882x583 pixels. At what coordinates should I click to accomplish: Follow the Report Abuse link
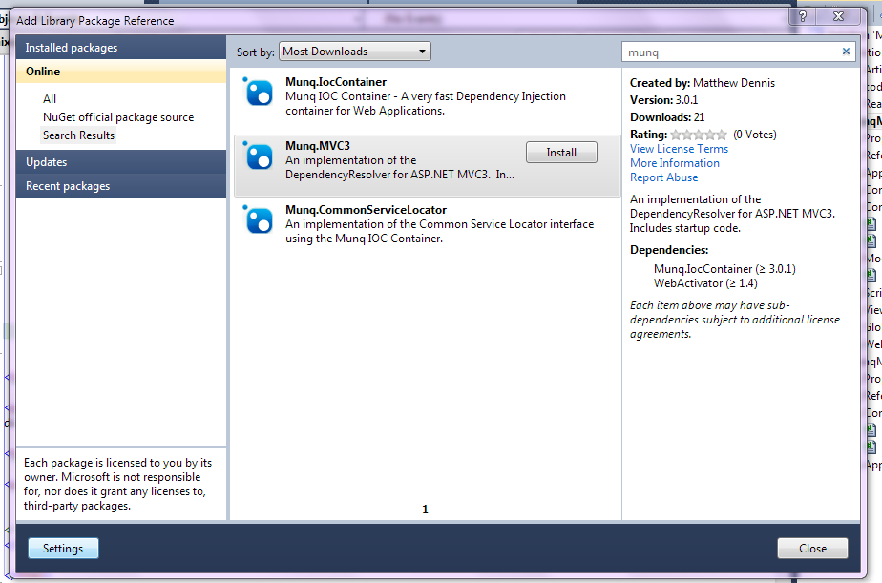(663, 177)
